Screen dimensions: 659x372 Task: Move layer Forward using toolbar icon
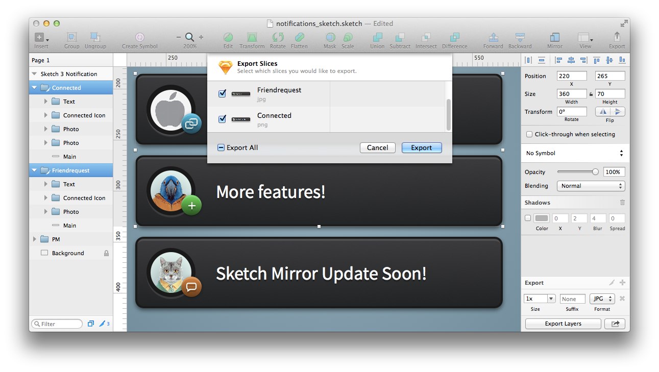coord(493,37)
